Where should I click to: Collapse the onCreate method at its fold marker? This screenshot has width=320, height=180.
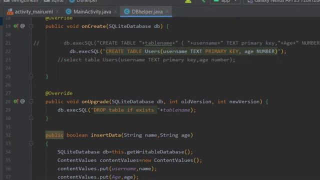pos(31,26)
